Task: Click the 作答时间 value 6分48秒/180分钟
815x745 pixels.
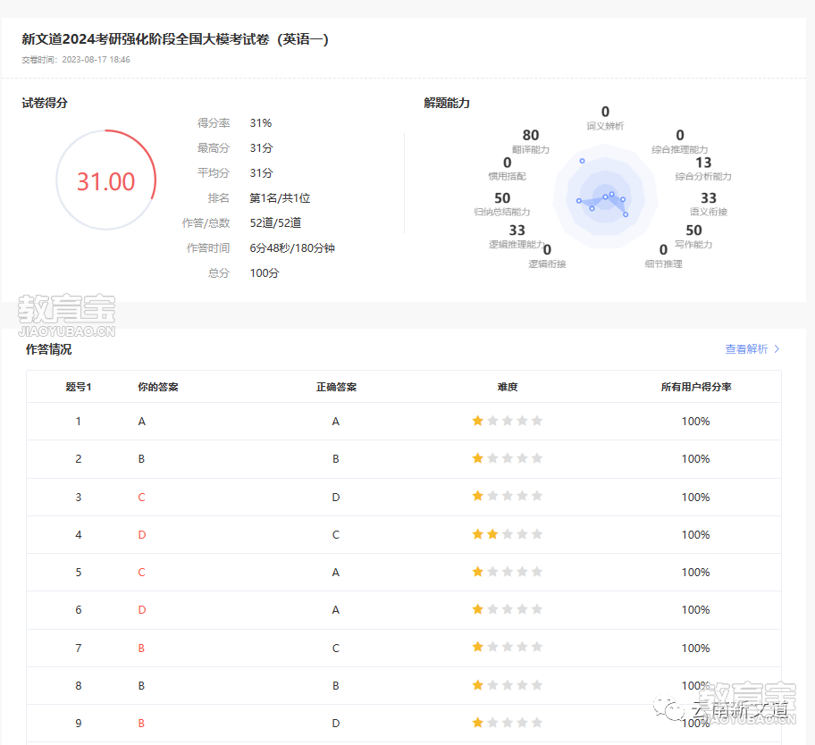Action: 292,247
